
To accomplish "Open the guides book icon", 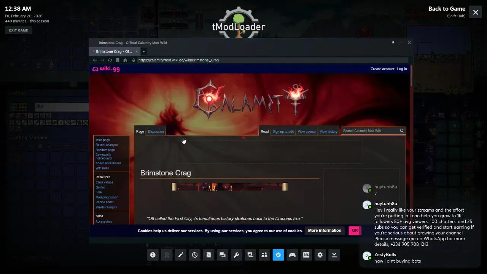I will [x=208, y=255].
